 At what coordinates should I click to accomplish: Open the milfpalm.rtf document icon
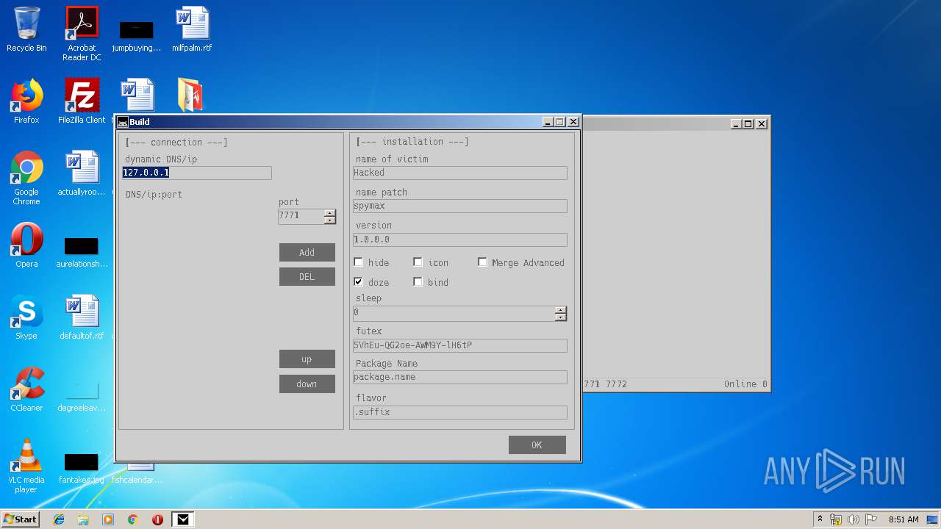click(x=192, y=29)
